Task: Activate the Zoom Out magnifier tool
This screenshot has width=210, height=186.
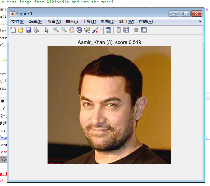Action: [x=64, y=30]
